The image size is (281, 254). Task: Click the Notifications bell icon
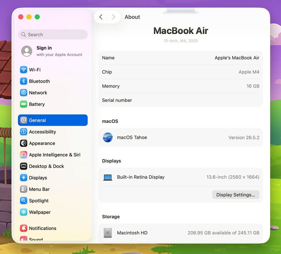(x=24, y=228)
